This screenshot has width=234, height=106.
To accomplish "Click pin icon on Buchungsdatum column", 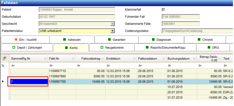I will click(194, 59).
